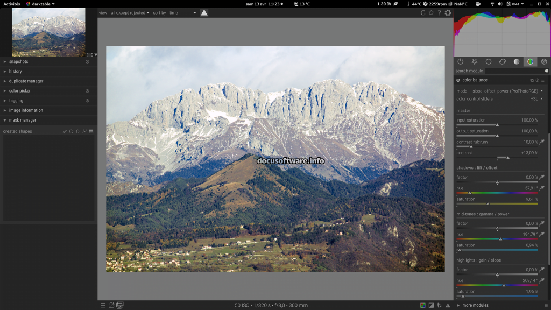Screen dimensions: 551x310
Task: Collapse the mask manager panel
Action: click(x=23, y=120)
